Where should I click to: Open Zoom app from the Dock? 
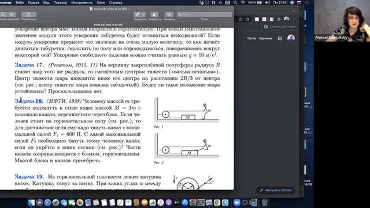click(x=237, y=203)
